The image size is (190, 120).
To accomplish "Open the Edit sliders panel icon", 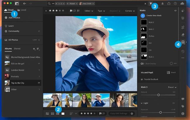I will click(x=183, y=18).
